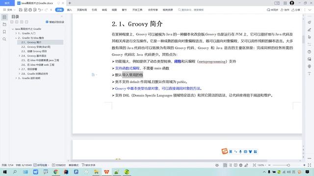This screenshot has height=176, width=314.
Task: Click the Print Preview icon
Action: pyautogui.click(x=35, y=10)
